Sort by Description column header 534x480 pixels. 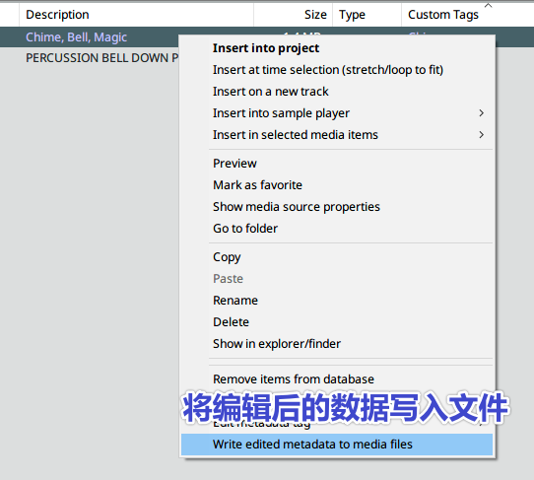(x=136, y=15)
